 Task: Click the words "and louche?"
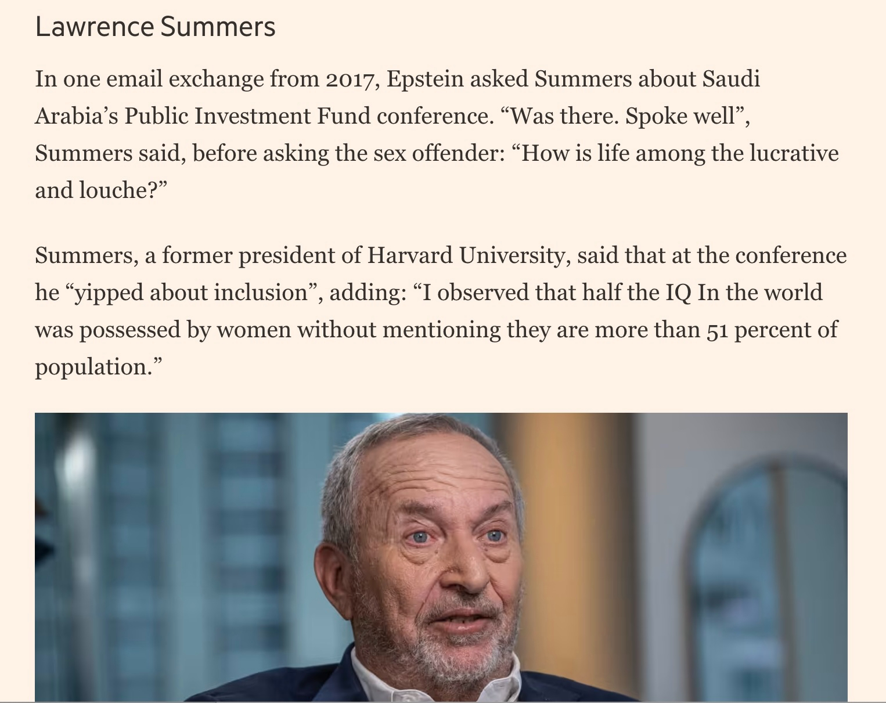coord(98,190)
